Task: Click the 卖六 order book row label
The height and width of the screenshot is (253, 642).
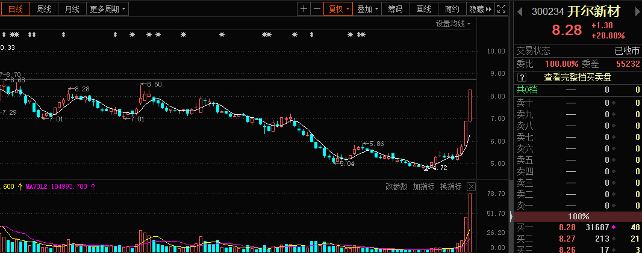Action: (525, 148)
